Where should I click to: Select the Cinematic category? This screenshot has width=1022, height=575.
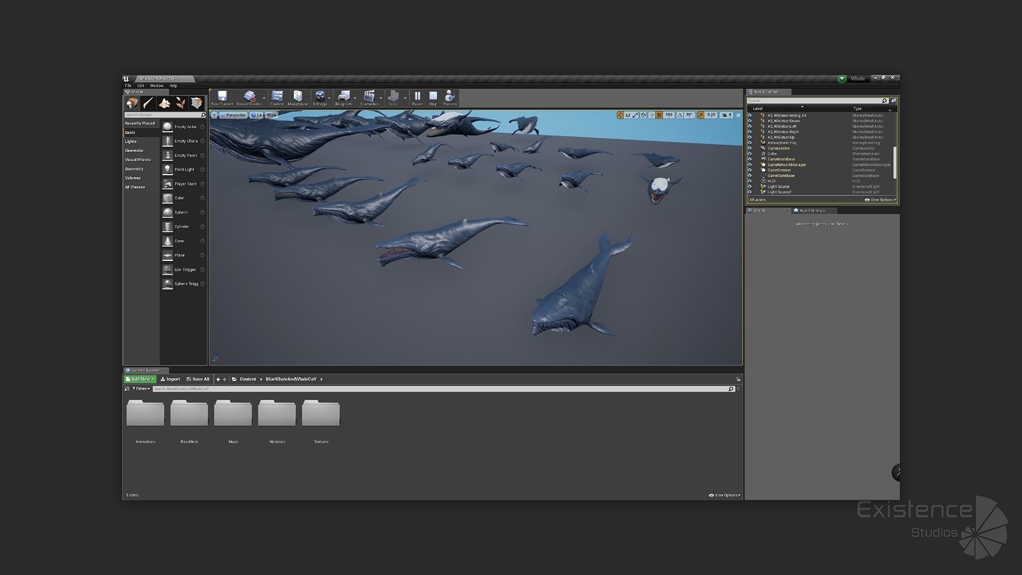pos(135,151)
